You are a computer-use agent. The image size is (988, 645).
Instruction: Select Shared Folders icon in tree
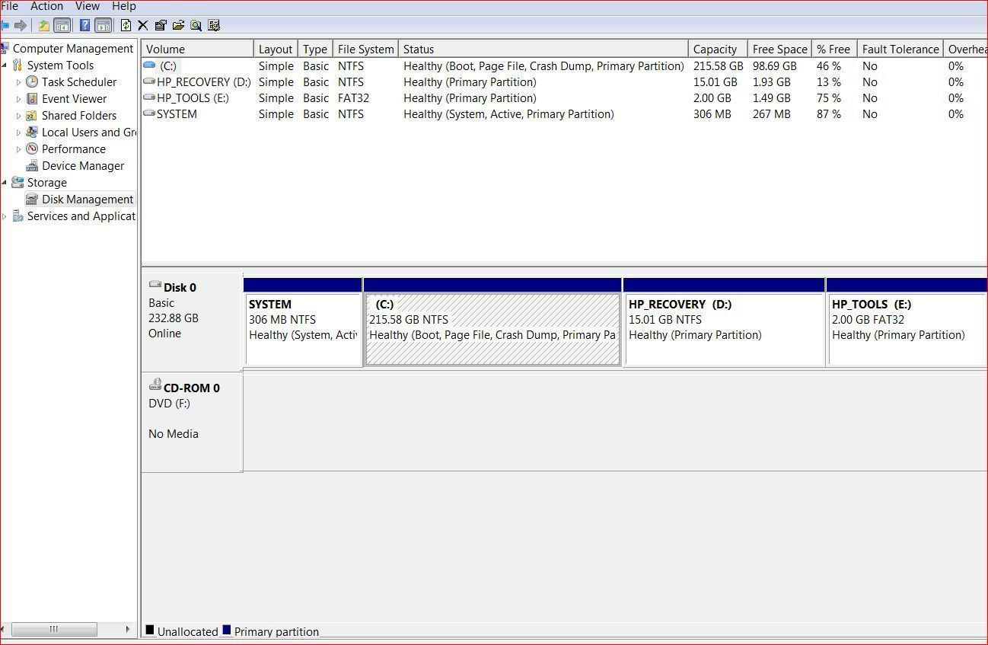pos(32,115)
